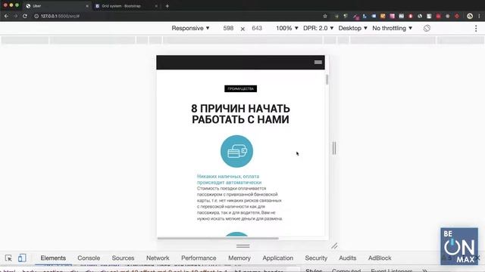Image resolution: width=485 pixels, height=272 pixels.
Task: Click the heading 8 ПРИЧИН НАЧАТЬ РАБОТАТЬ С НАМИ
Action: 241,114
